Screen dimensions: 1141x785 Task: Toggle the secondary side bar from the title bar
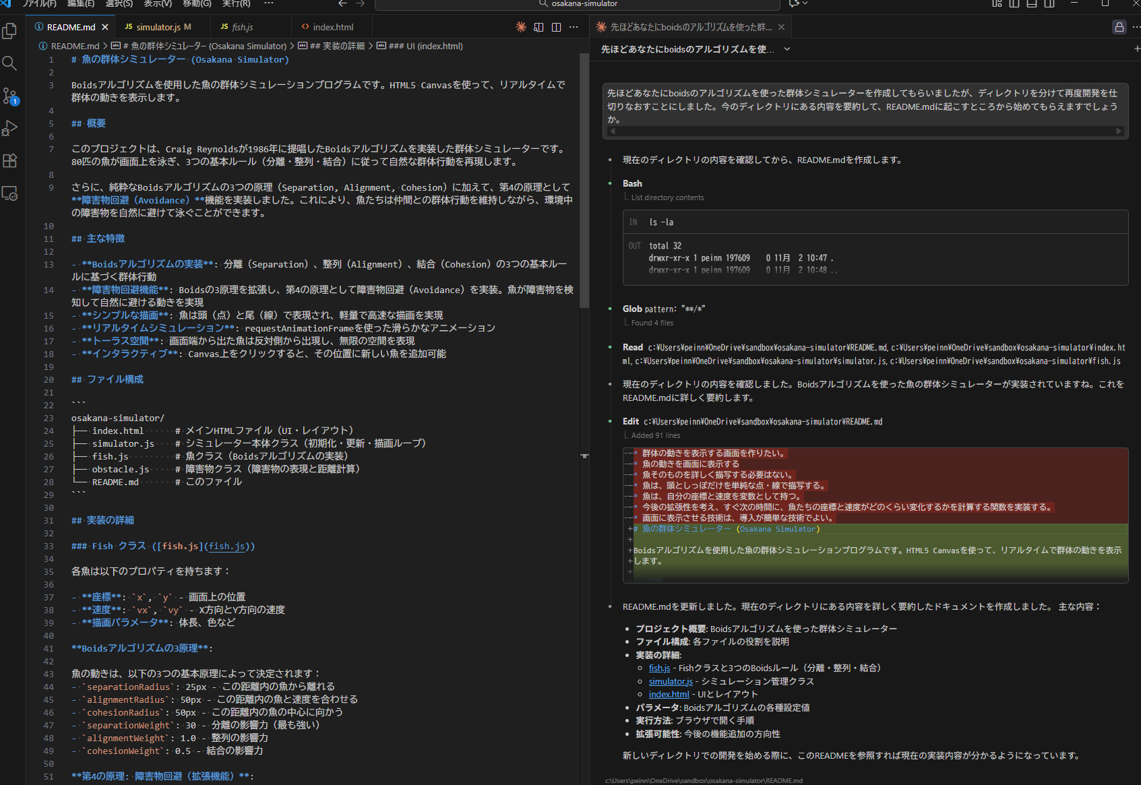1049,3
